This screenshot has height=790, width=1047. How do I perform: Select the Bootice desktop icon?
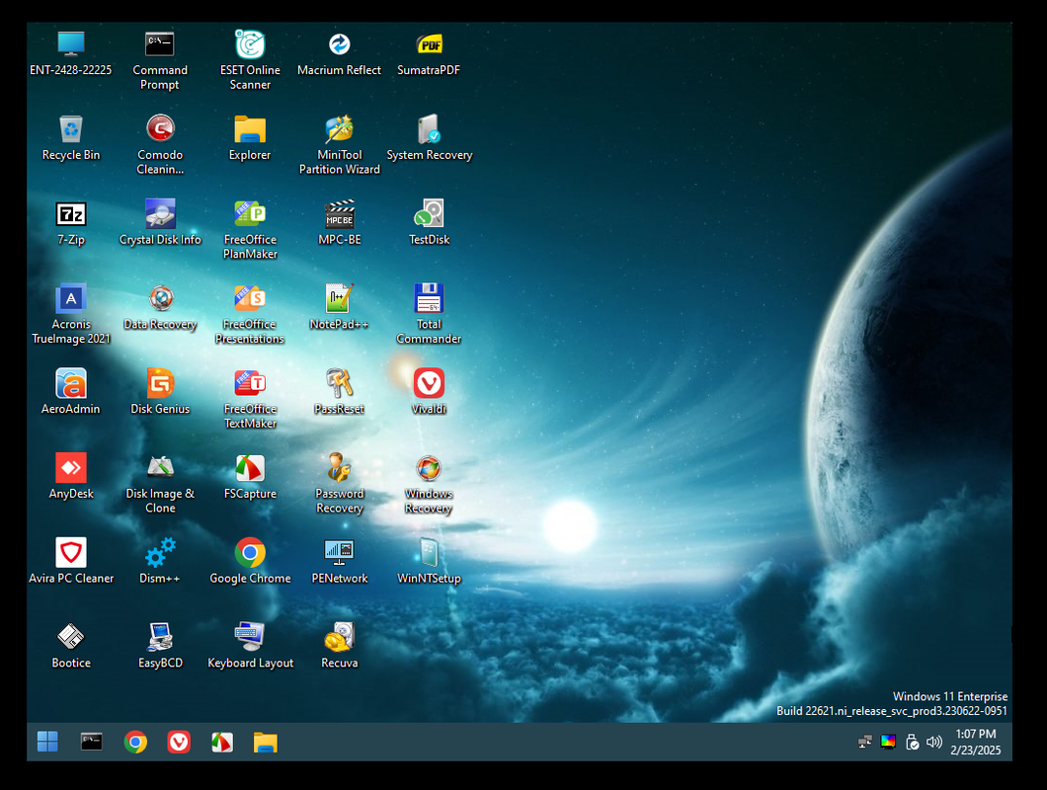(71, 637)
